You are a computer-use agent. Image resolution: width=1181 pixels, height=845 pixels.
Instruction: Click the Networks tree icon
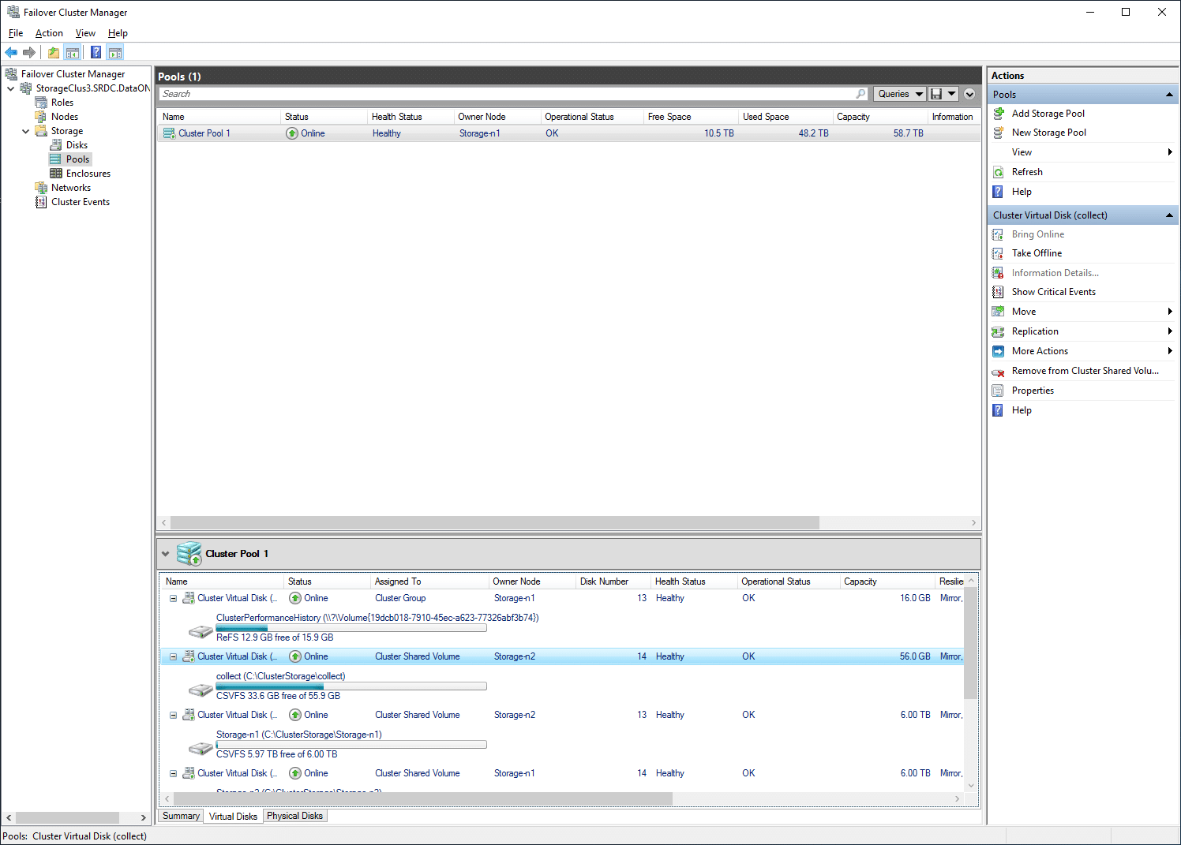[41, 188]
